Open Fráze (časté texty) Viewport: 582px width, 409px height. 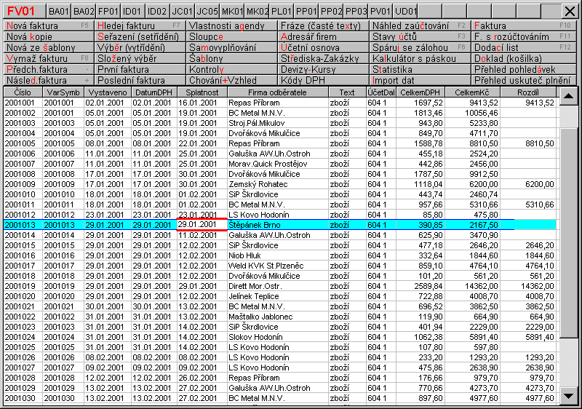point(323,25)
